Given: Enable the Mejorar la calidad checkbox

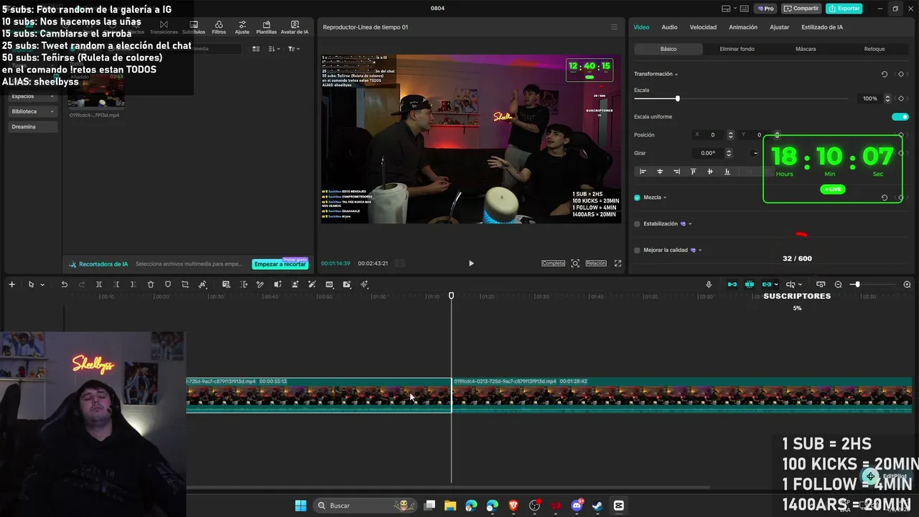Looking at the screenshot, I should coord(637,251).
